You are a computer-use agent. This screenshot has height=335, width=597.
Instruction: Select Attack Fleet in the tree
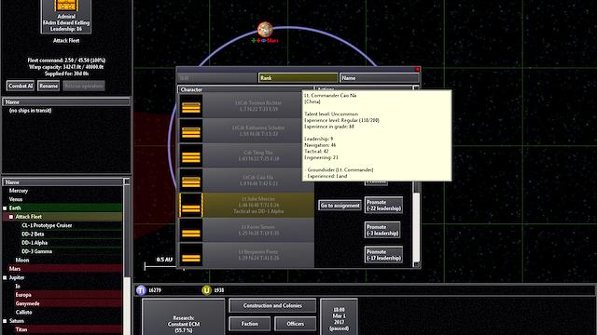pos(62,217)
